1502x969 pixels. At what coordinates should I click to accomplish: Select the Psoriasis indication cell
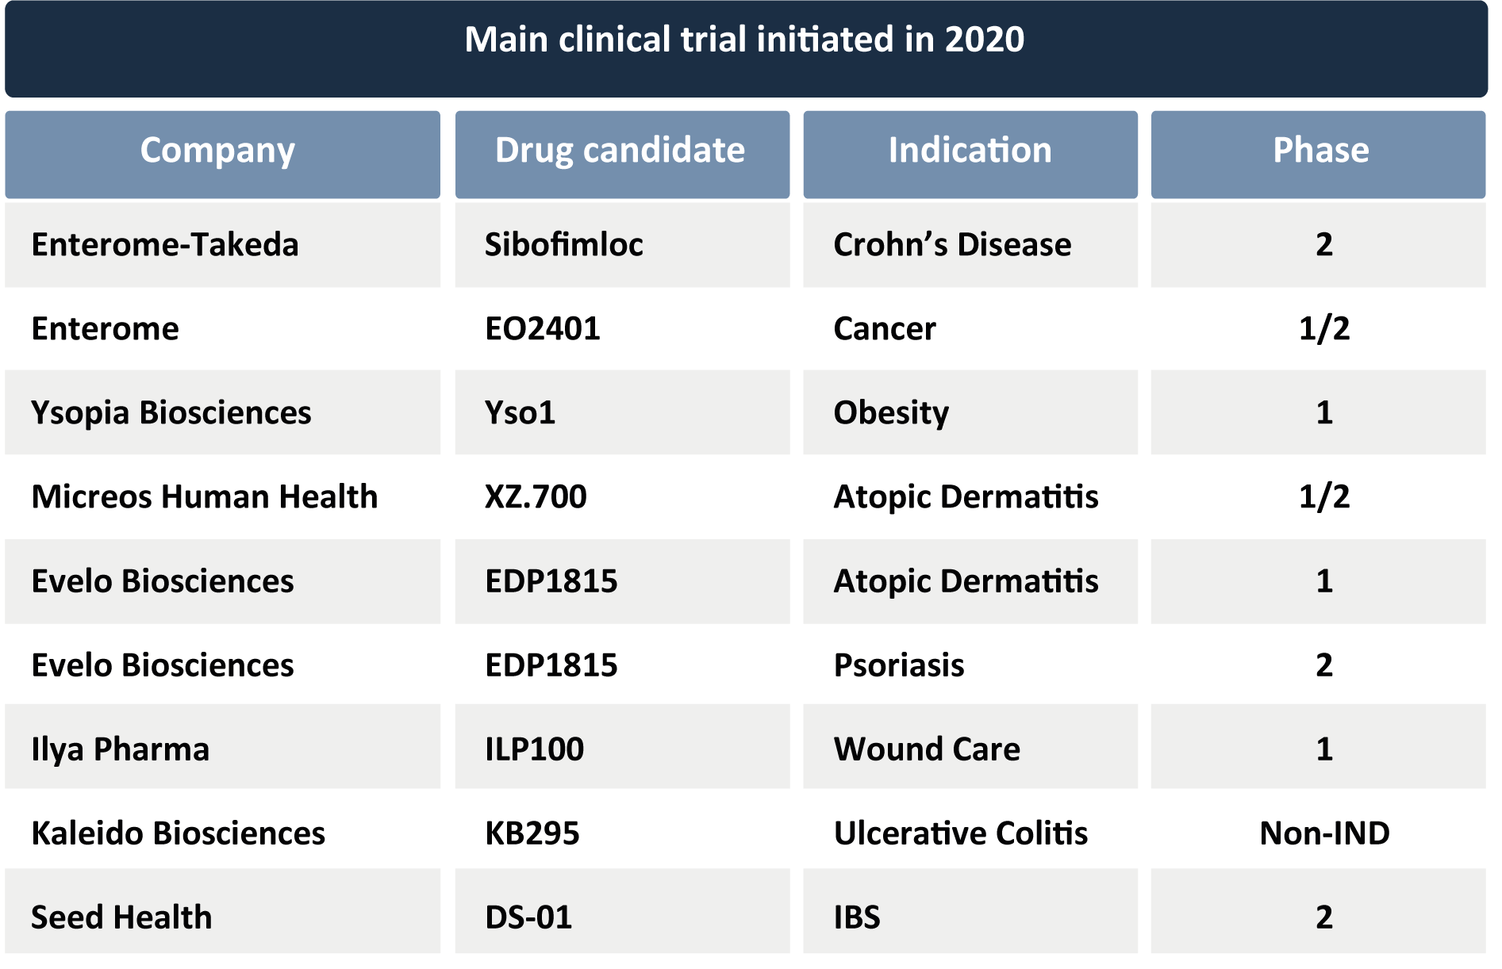(899, 665)
